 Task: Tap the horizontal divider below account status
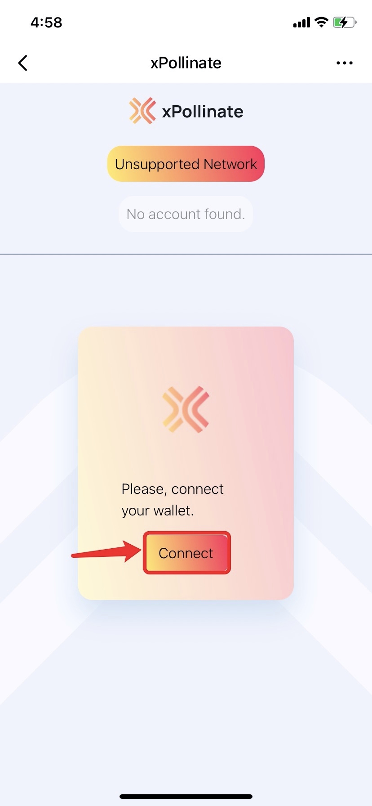pyautogui.click(x=186, y=254)
